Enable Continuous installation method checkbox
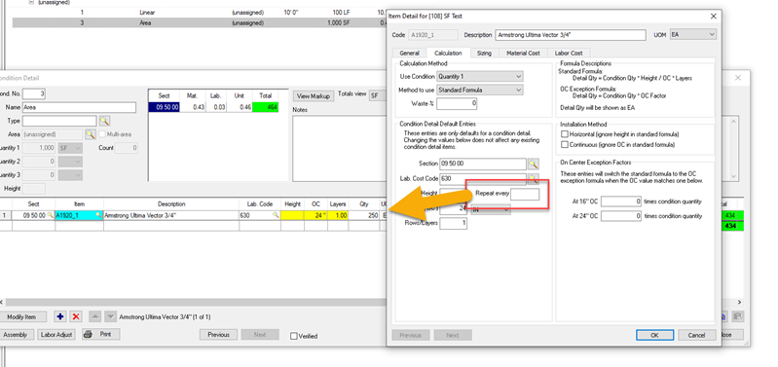 [564, 145]
